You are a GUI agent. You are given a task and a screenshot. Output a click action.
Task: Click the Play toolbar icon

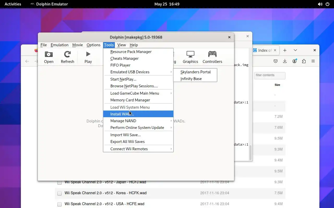[x=88, y=57]
